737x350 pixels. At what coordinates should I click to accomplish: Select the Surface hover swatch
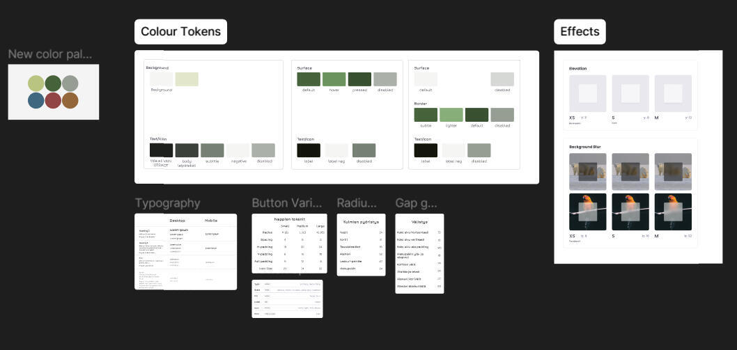pyautogui.click(x=334, y=79)
